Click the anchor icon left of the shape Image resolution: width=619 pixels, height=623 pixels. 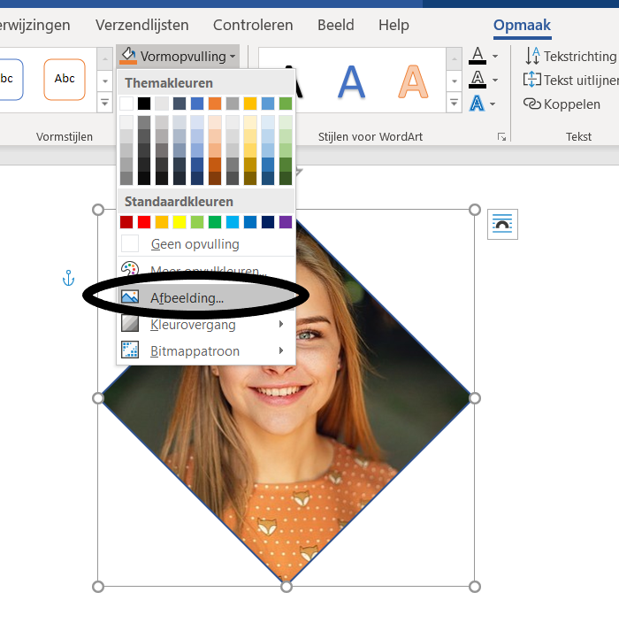pos(68,280)
